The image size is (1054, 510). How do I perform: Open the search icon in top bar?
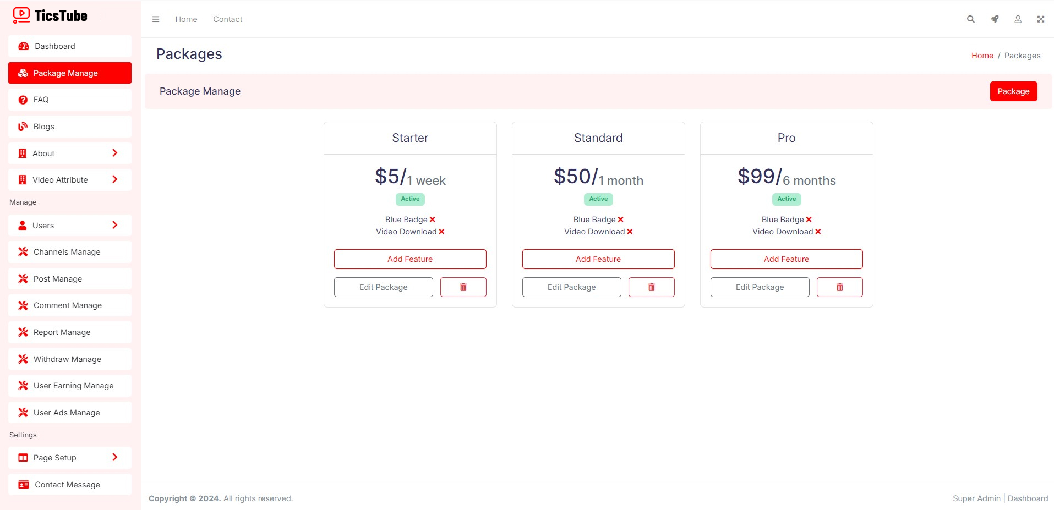coord(971,19)
